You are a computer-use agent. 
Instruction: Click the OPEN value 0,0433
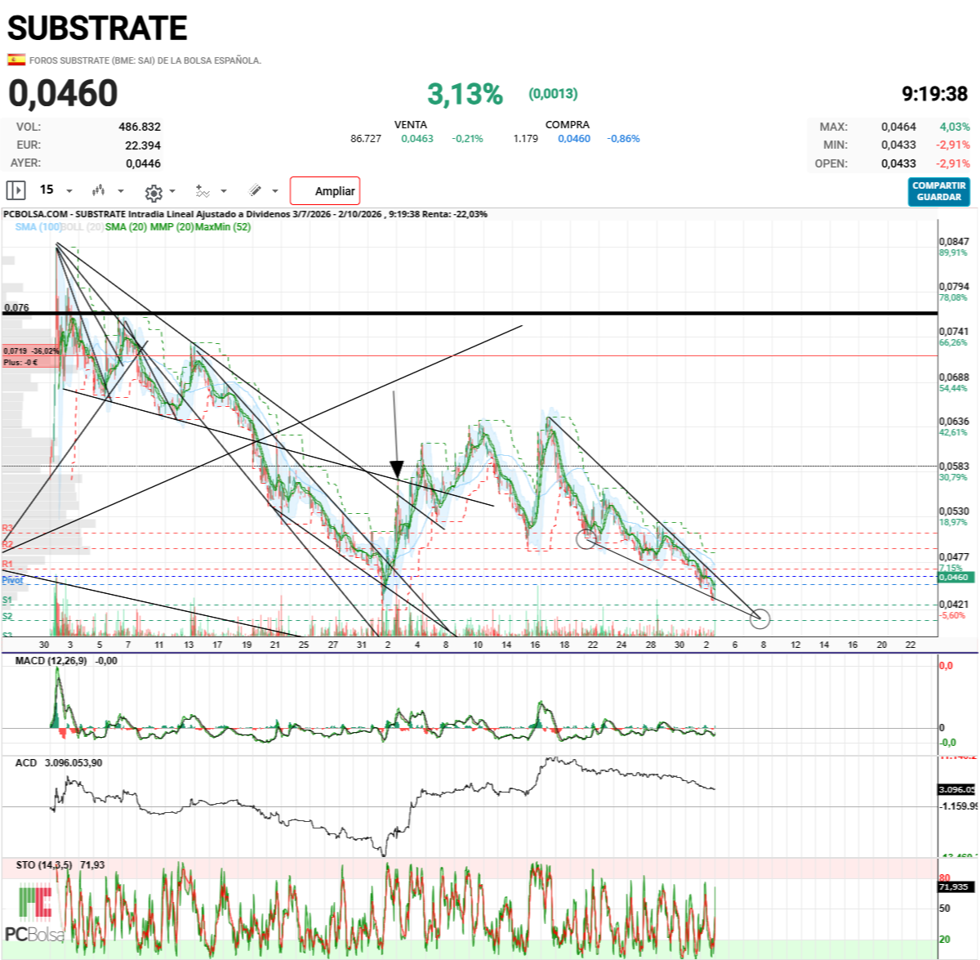click(898, 163)
